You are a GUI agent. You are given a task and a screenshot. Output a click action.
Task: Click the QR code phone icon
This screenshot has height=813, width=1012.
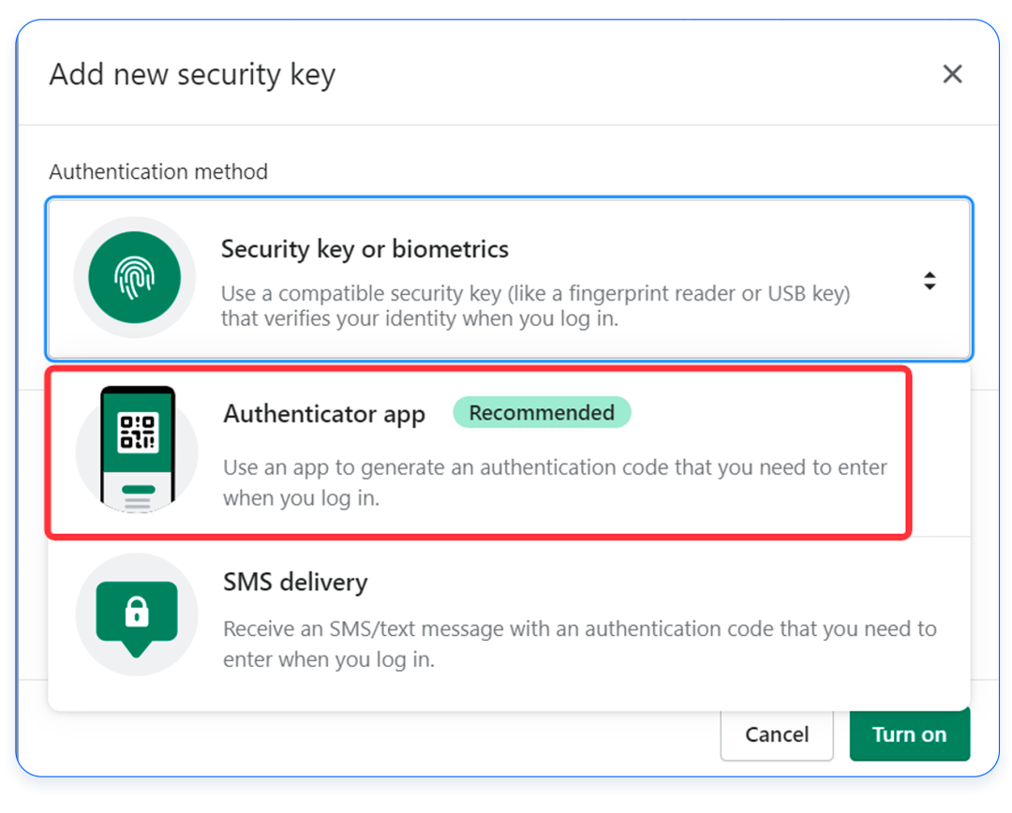(137, 450)
